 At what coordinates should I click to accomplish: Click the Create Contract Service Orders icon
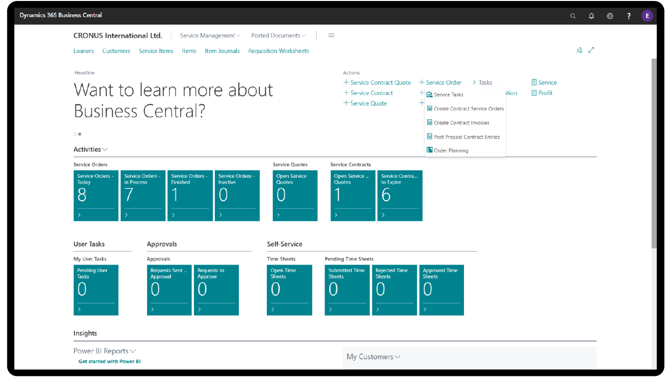(430, 108)
